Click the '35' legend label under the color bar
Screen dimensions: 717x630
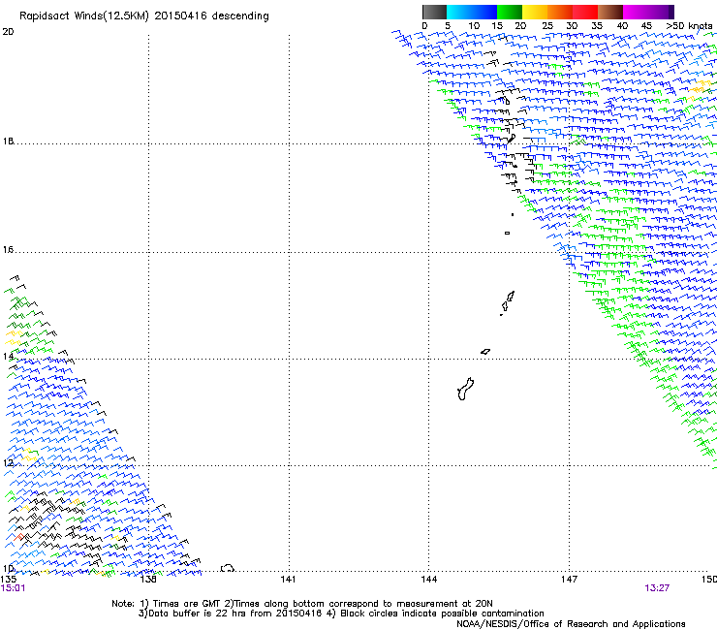coord(597,26)
